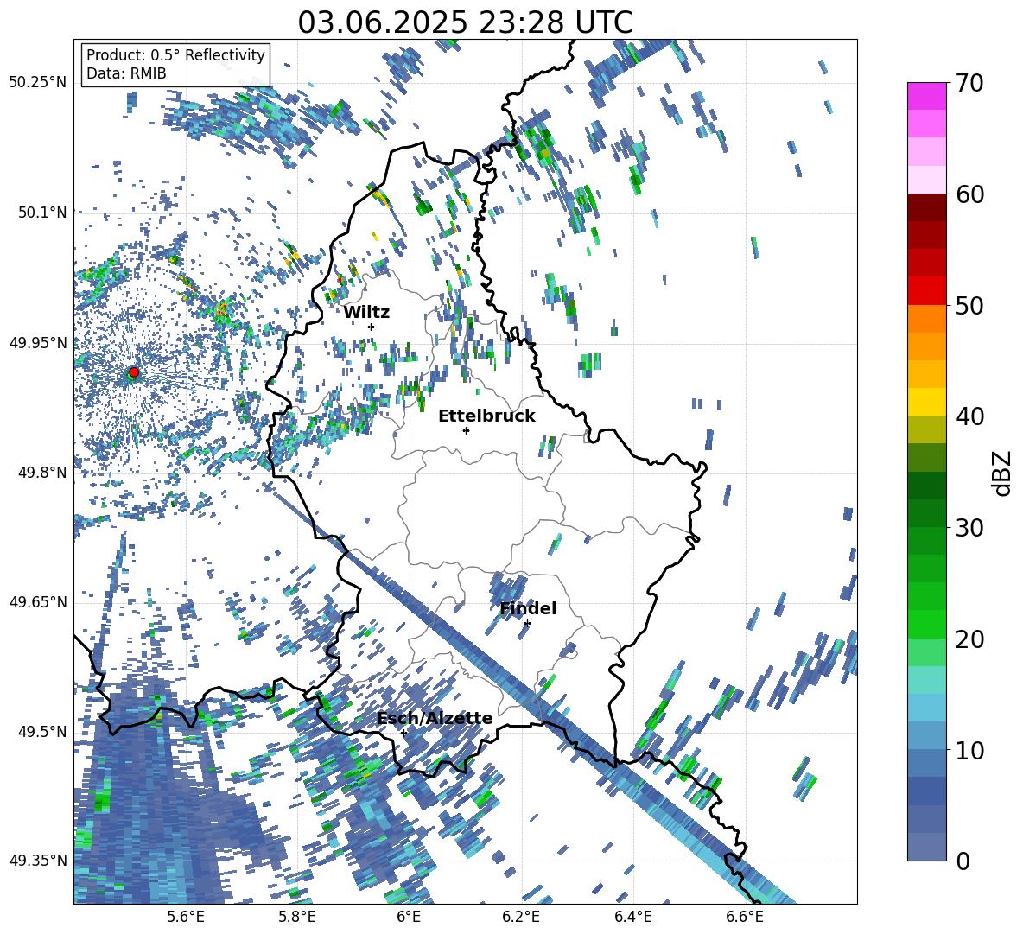Click the magenta 70 dBZ colorbar segment
Viewport: 1023px width, 934px height.
tap(926, 96)
